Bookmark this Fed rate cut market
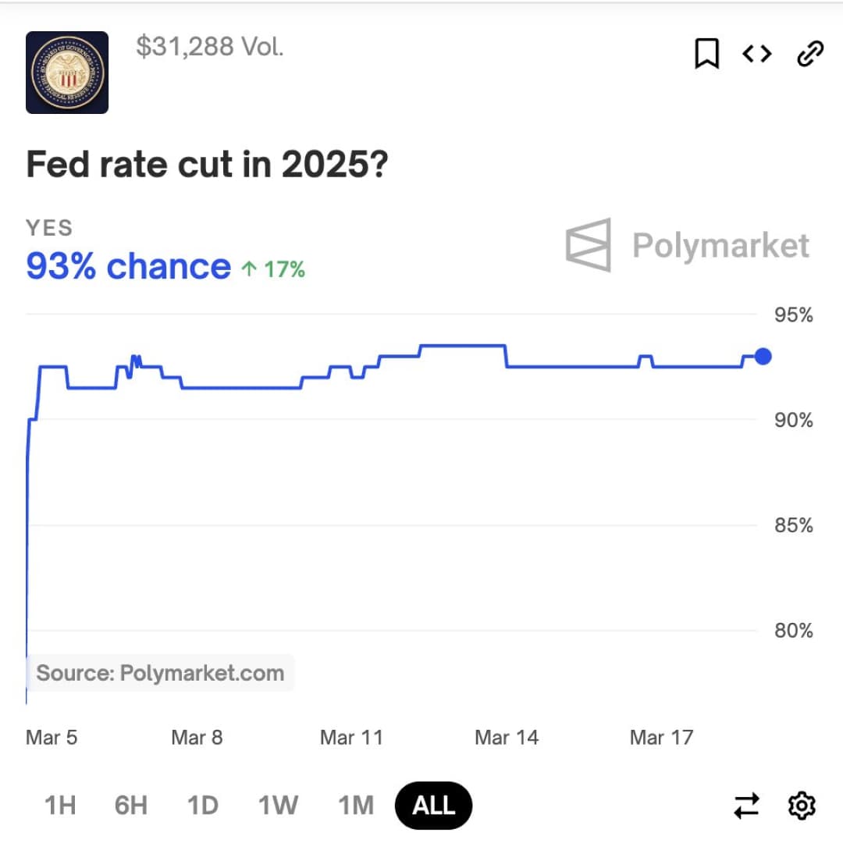 706,54
